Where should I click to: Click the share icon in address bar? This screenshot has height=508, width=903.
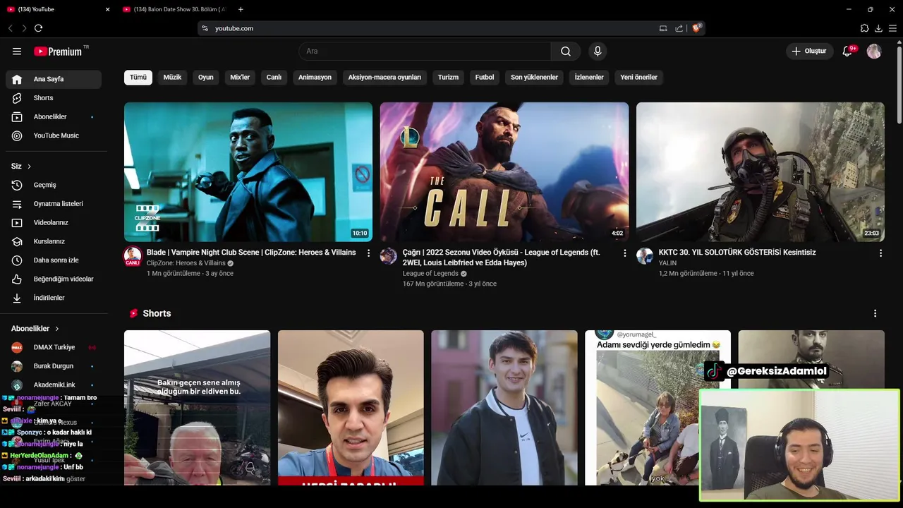coord(679,28)
